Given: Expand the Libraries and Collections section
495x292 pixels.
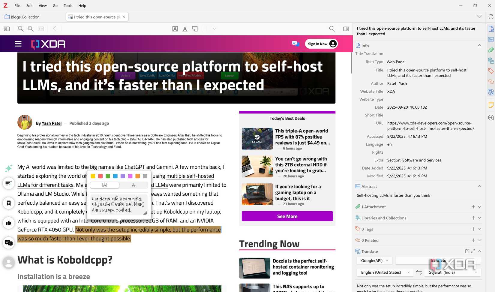Looking at the screenshot, I should [x=479, y=218].
